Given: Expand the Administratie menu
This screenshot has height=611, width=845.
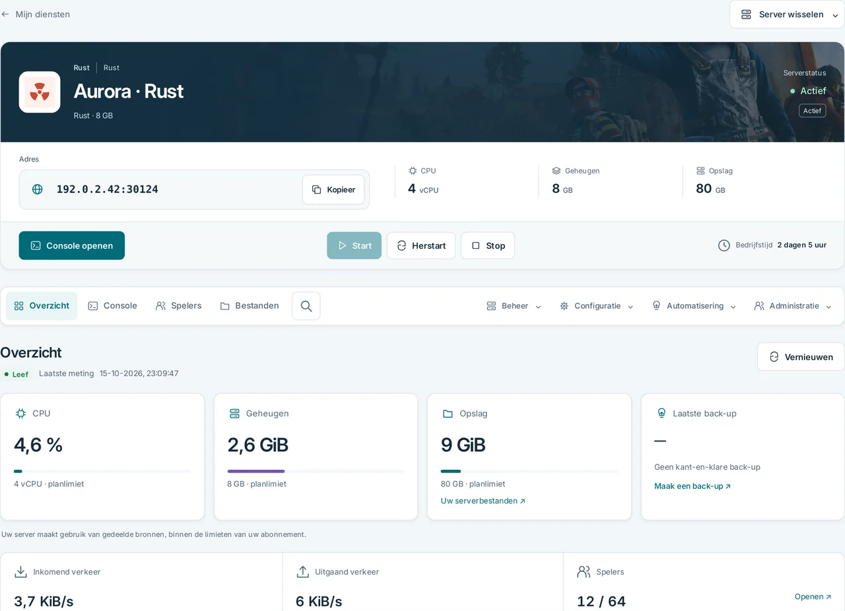Looking at the screenshot, I should [793, 306].
